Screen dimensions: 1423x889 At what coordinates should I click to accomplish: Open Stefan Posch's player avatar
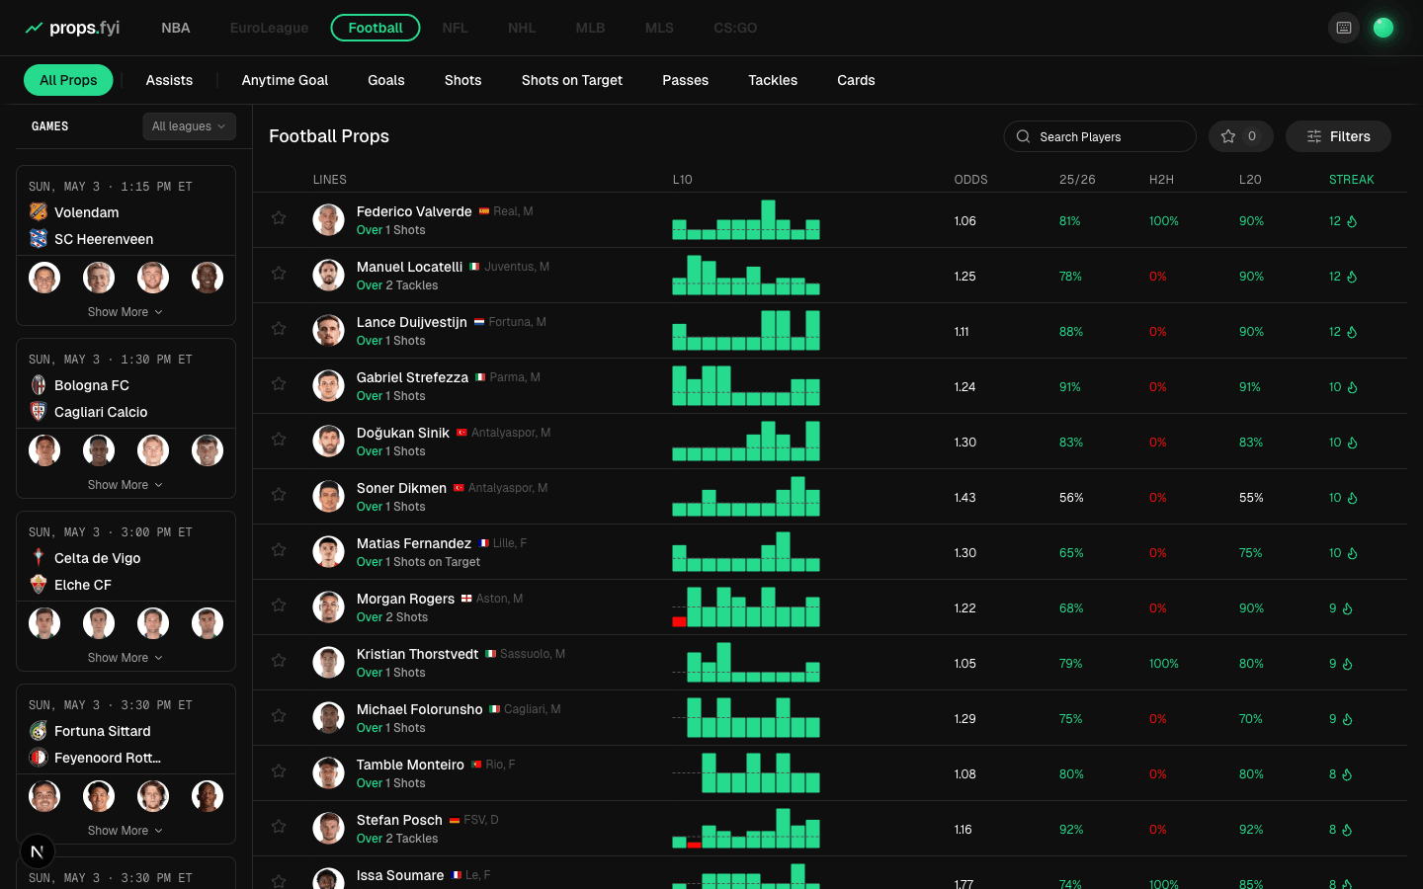(x=328, y=829)
